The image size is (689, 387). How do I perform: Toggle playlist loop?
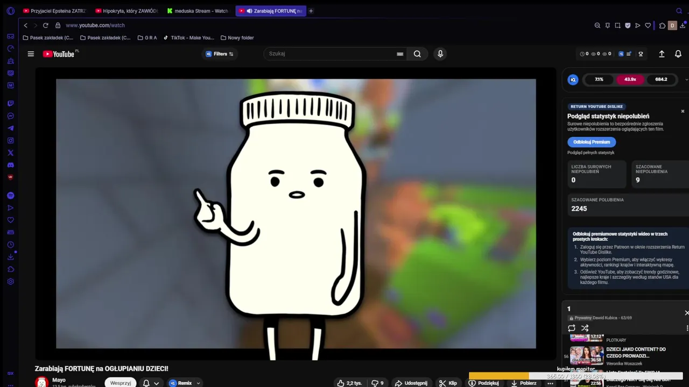572,328
